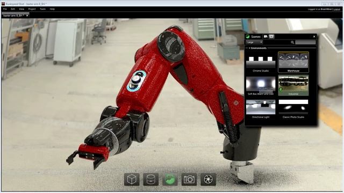Click the green Scenes globe icon in panel header
Viewport: 344px width, 193px height.
(248, 36)
